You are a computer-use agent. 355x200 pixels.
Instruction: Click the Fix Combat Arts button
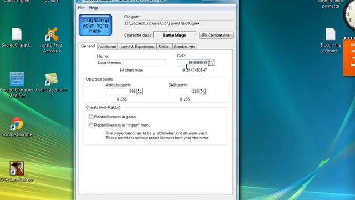point(216,35)
